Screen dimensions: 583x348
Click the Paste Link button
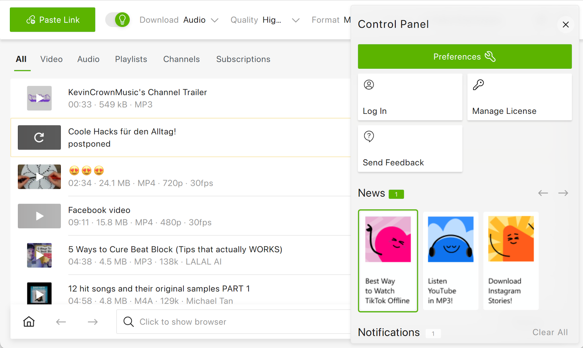[x=52, y=20]
